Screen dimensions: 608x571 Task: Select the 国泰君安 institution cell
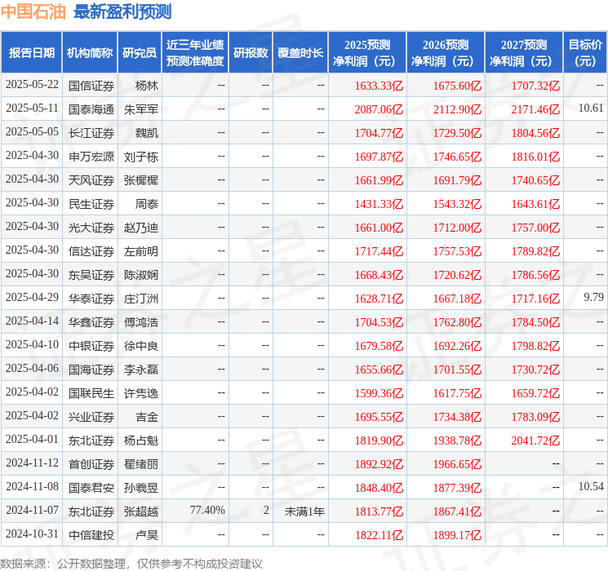pyautogui.click(x=91, y=488)
